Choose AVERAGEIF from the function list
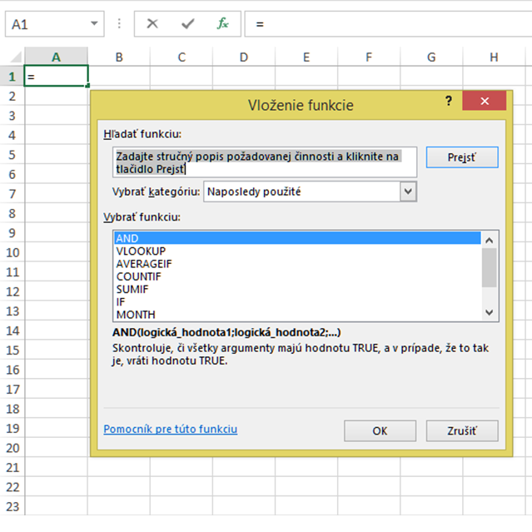The image size is (532, 532). (x=144, y=263)
